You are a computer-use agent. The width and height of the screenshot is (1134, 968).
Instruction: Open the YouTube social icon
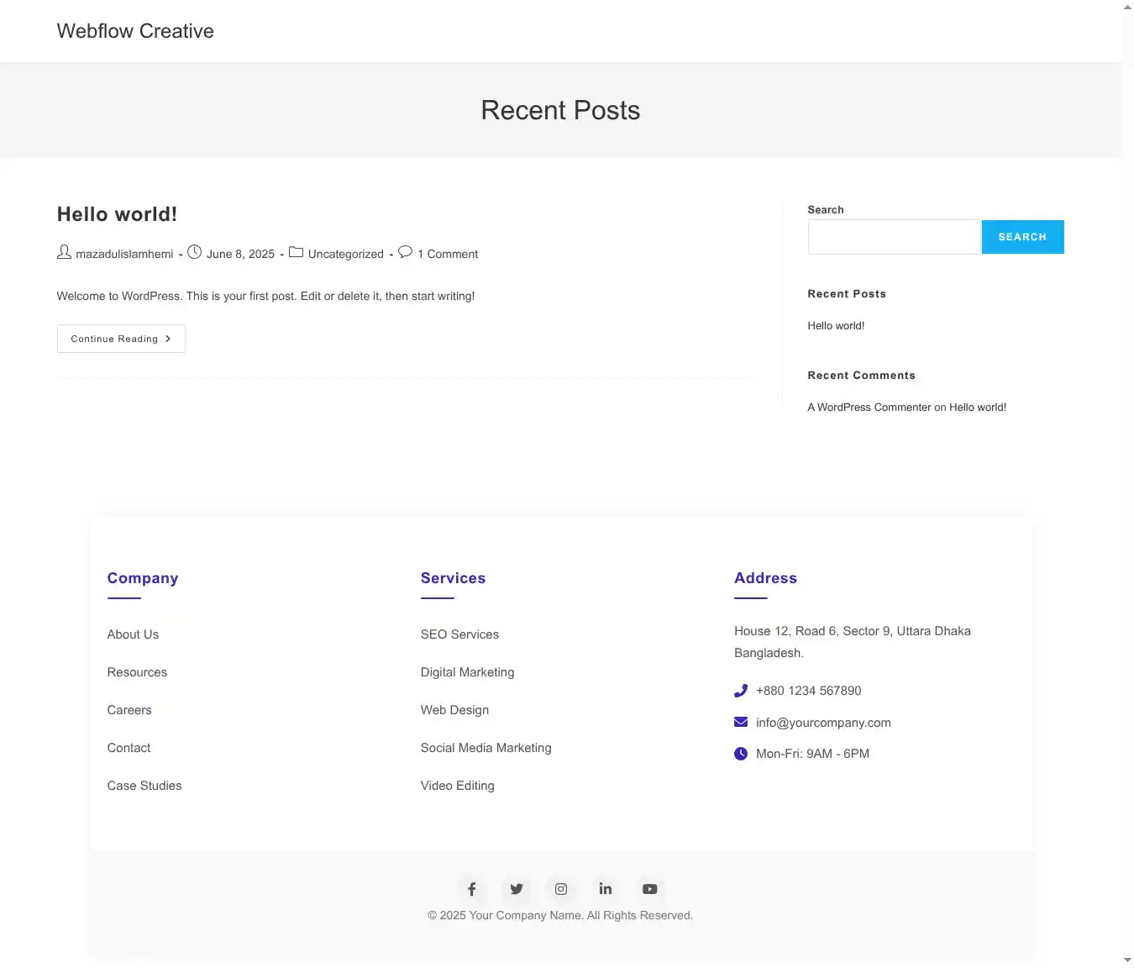click(x=650, y=889)
